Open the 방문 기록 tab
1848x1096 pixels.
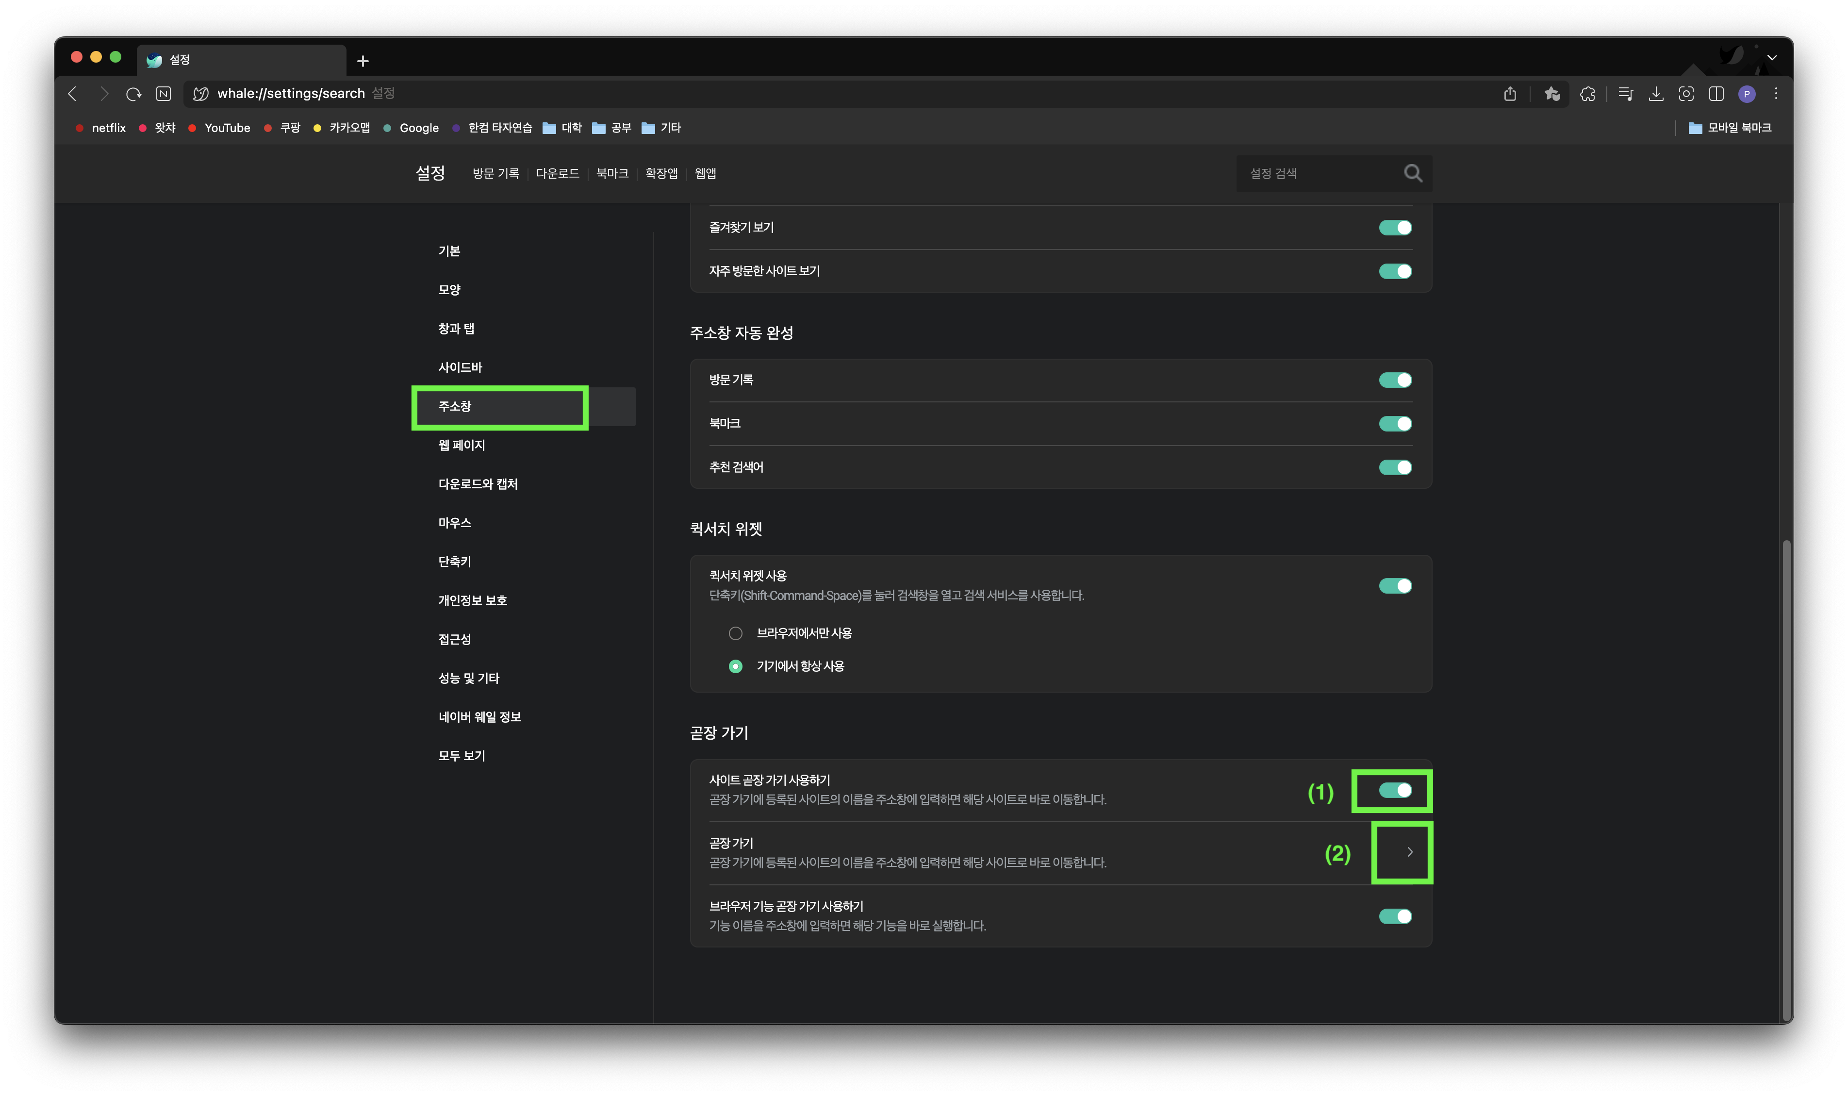coord(495,173)
